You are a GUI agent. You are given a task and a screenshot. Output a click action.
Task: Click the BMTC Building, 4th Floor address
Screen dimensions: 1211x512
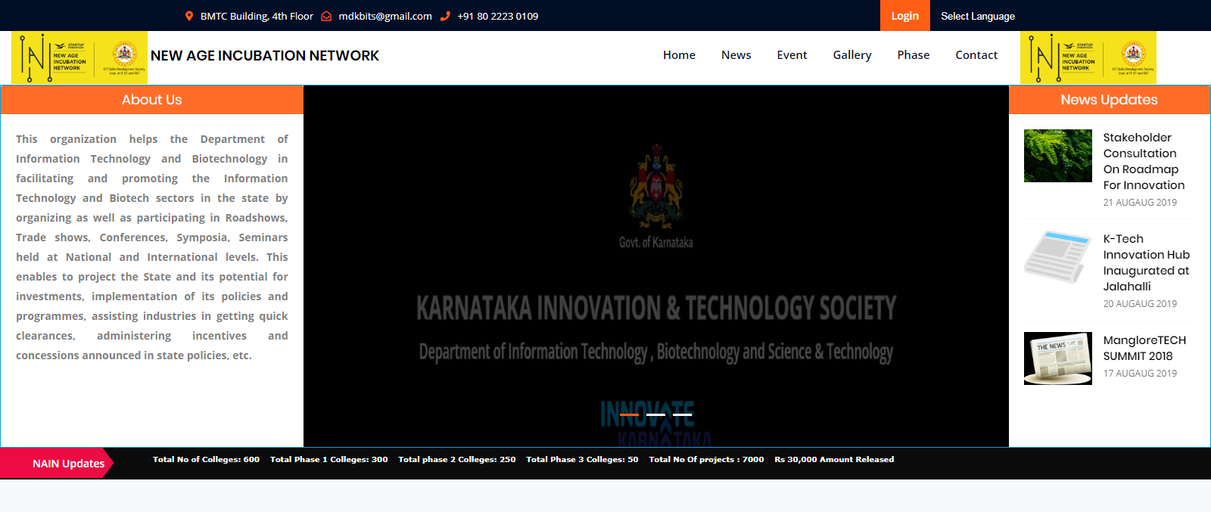click(x=257, y=16)
